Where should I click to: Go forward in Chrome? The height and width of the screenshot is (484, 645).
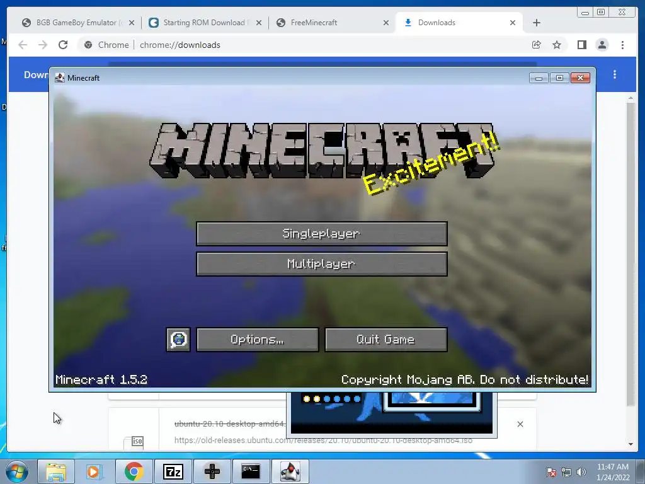[43, 45]
